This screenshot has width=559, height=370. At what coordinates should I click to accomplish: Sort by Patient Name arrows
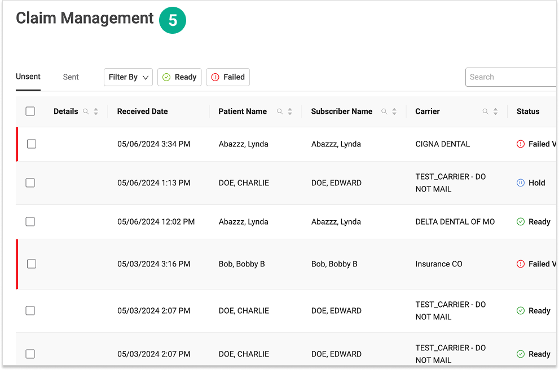coord(290,112)
